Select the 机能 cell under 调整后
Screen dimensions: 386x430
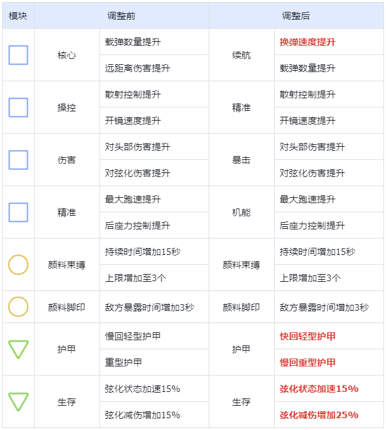pyautogui.click(x=241, y=212)
